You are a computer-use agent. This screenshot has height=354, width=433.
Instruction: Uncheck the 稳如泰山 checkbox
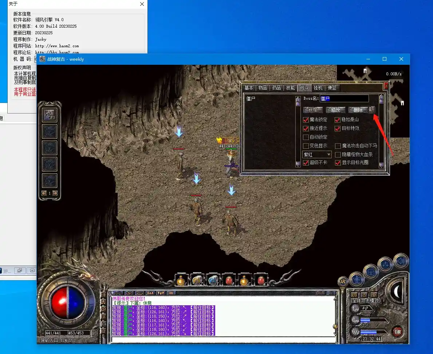click(338, 120)
